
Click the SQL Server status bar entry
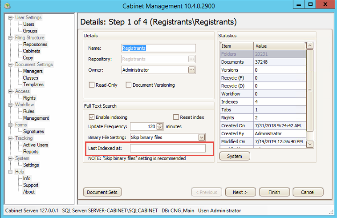pos(110,210)
